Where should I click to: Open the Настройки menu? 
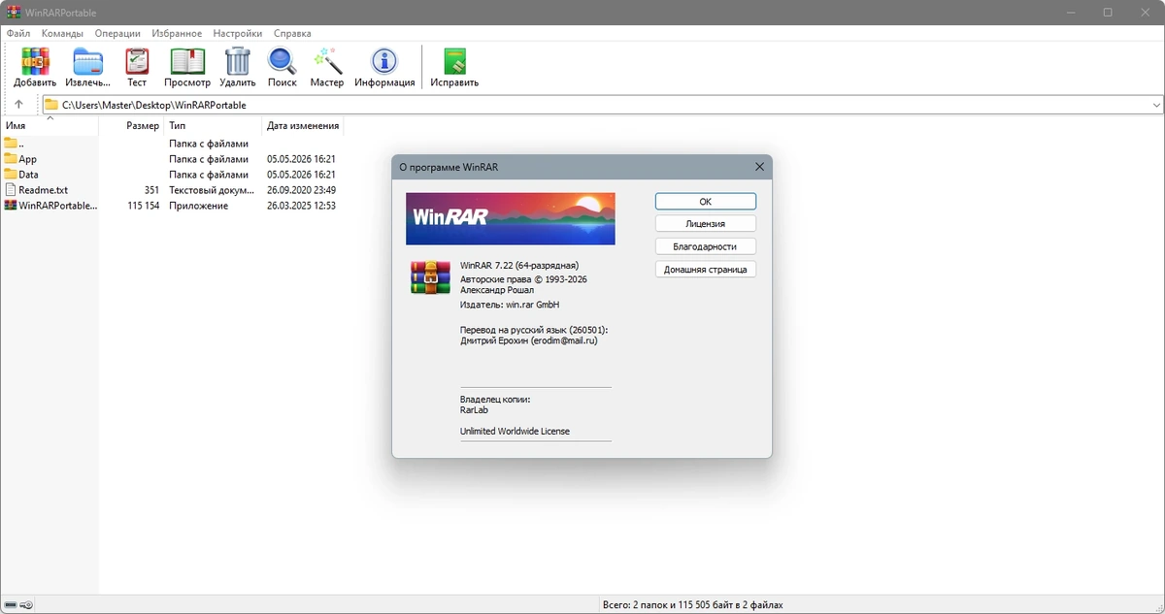click(x=238, y=33)
